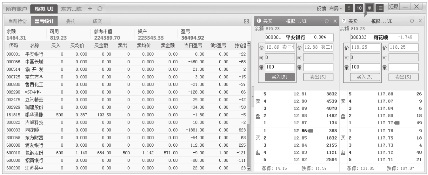Image resolution: width=428 pixels, height=175 pixels.
Task: Open the 成交 tab
Action: click(97, 21)
